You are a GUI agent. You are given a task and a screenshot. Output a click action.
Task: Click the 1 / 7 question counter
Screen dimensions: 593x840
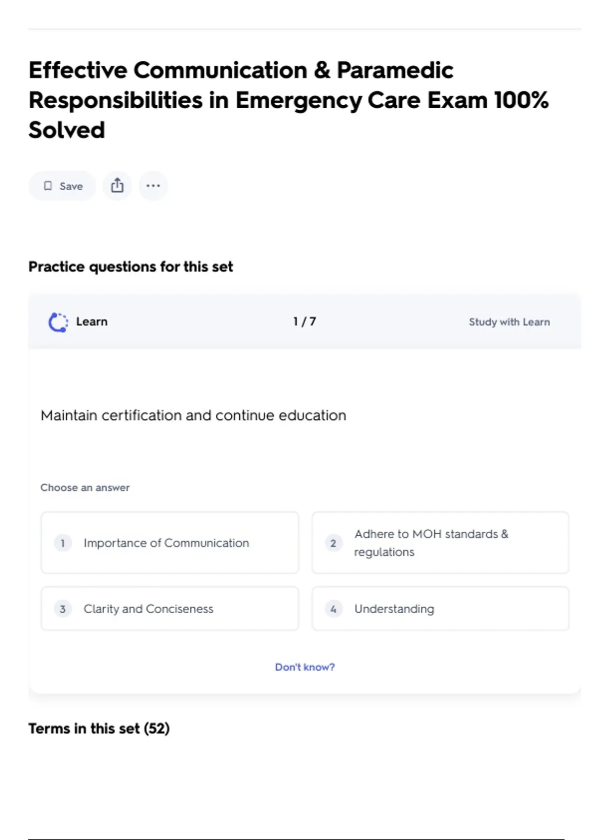tap(304, 322)
